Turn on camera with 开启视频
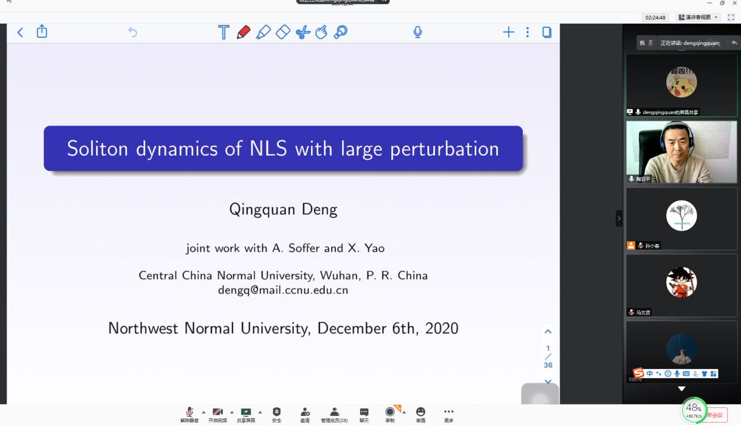 (x=217, y=414)
